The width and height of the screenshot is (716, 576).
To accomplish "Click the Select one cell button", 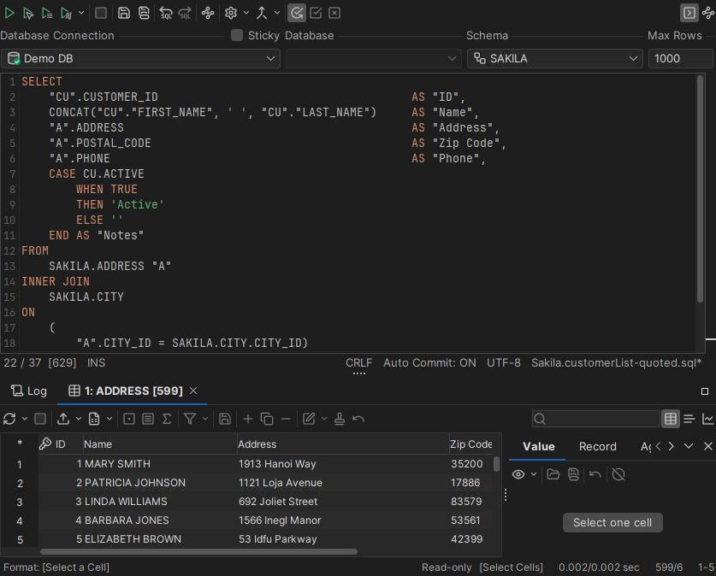I will [612, 523].
